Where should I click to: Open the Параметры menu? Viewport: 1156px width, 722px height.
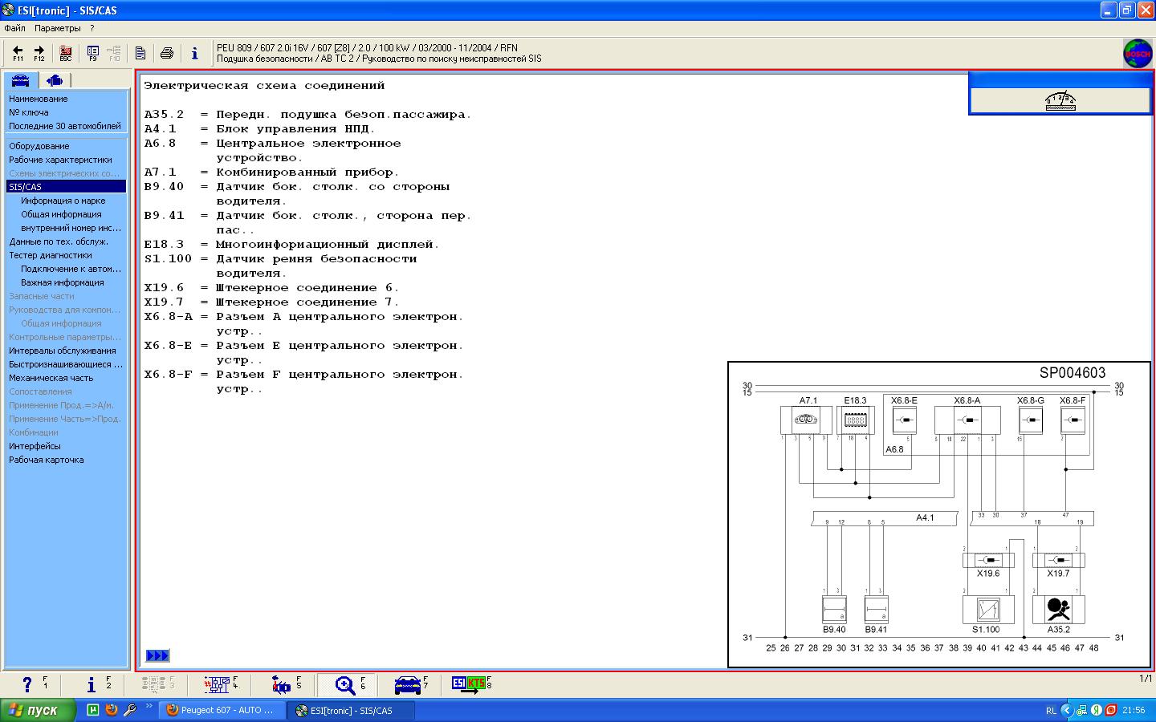tap(57, 28)
